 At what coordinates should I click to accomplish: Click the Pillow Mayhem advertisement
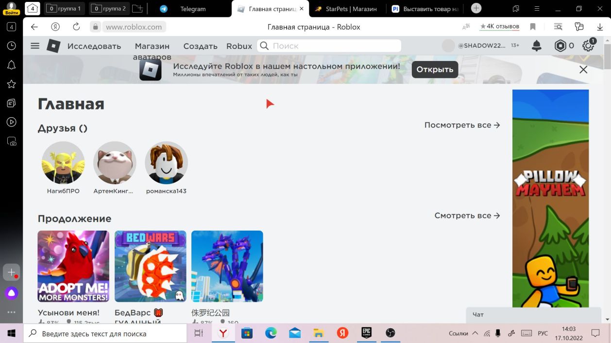550,199
